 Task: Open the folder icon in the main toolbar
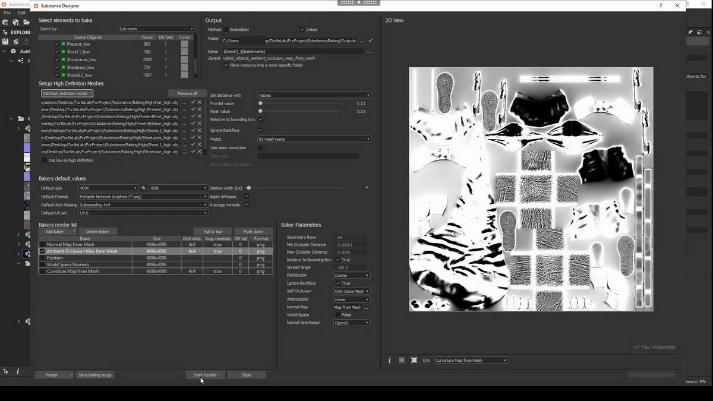pyautogui.click(x=26, y=23)
